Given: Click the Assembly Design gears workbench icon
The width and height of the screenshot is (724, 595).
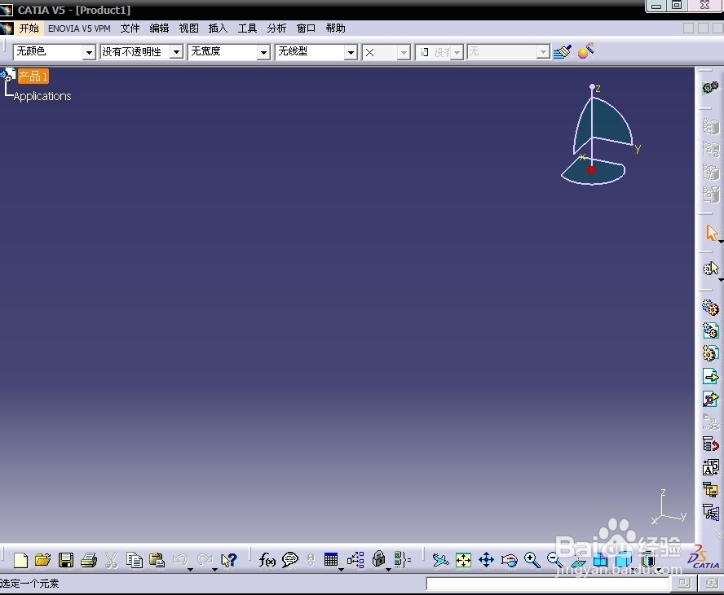Looking at the screenshot, I should click(711, 88).
